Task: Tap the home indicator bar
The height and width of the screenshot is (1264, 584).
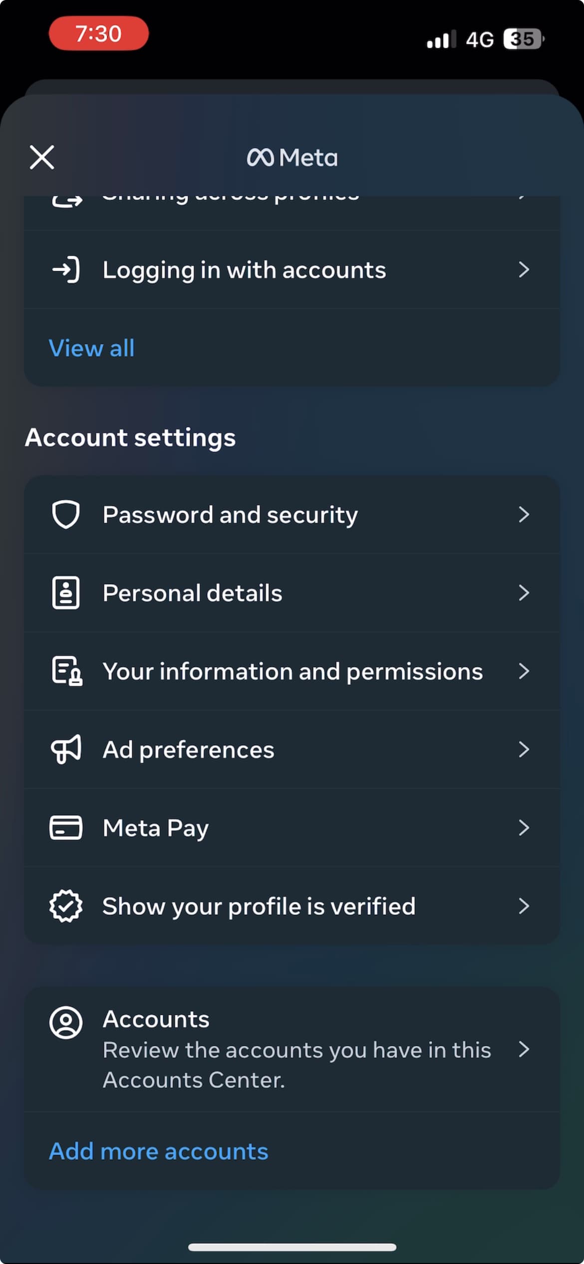Action: pyautogui.click(x=292, y=1247)
